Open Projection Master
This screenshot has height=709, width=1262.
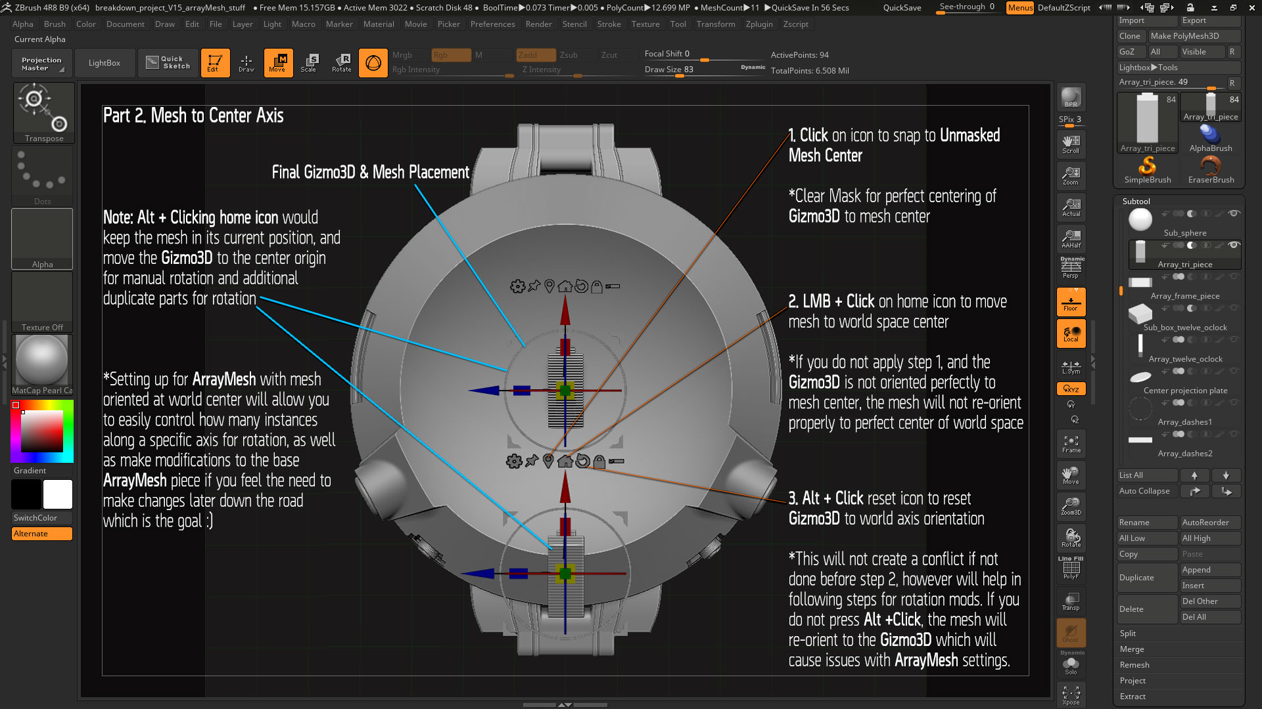tap(41, 63)
